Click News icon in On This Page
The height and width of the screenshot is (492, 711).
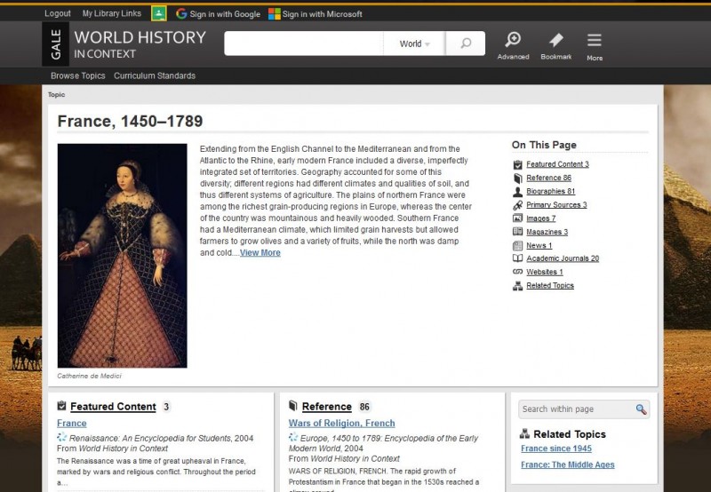517,245
